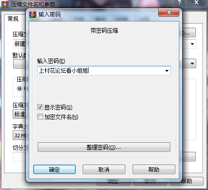Viewport: 208px width, 190px height.
Task: Enable the 加密文件名(N) checkbox
Action: (x=40, y=117)
